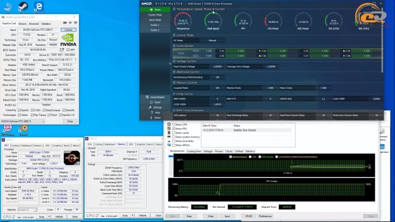The image size is (395, 222).
Task: Click the gold star on core C 06
Action: click(260, 56)
